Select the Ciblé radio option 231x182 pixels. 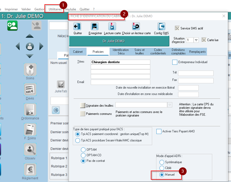click(162, 168)
